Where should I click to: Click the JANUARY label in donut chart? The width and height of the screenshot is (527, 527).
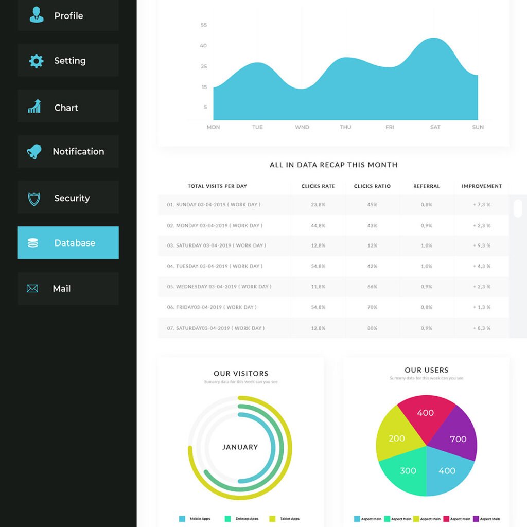[x=240, y=447]
